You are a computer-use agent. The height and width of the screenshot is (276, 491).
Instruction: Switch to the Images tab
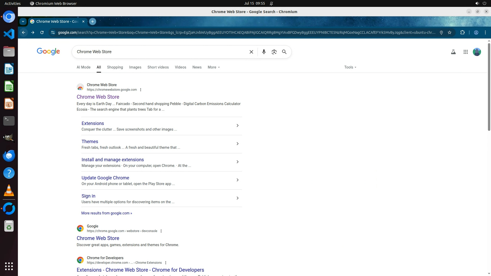point(135,67)
